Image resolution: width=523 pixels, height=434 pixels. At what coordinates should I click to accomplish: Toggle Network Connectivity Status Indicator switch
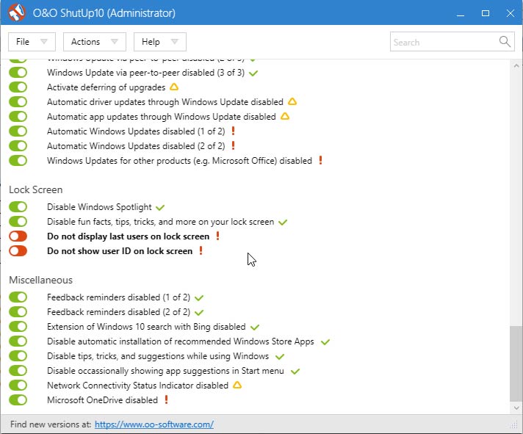pos(18,385)
